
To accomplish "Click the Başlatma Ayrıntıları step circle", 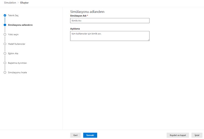I will [5, 63].
